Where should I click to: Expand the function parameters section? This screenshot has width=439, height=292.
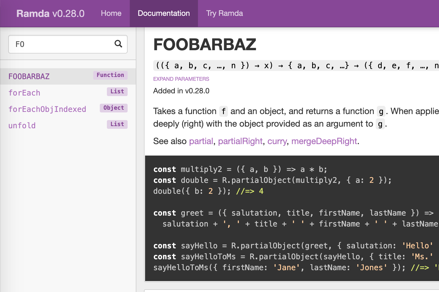pyautogui.click(x=181, y=79)
